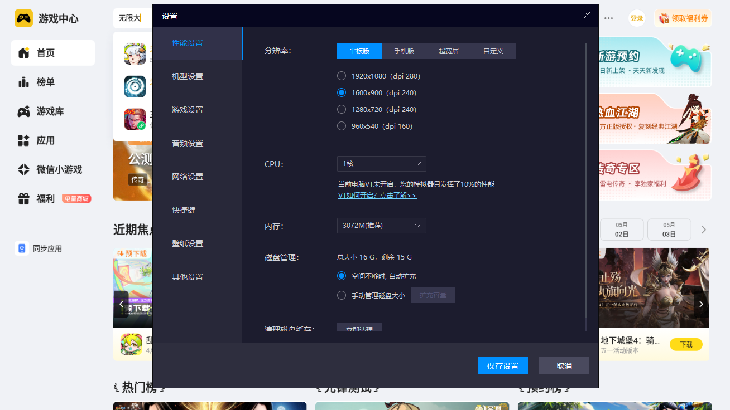Open 微信小游戏 from the sidebar

tap(53, 169)
